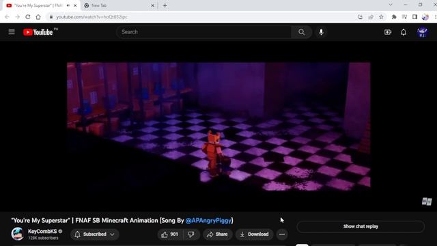Bookmark this page with star icon
This screenshot has width=437, height=246.
381,17
